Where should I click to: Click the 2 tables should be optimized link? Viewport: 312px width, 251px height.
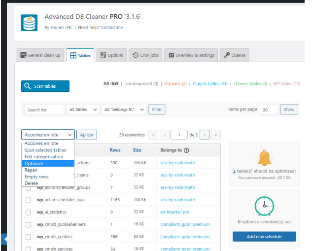[234, 171]
